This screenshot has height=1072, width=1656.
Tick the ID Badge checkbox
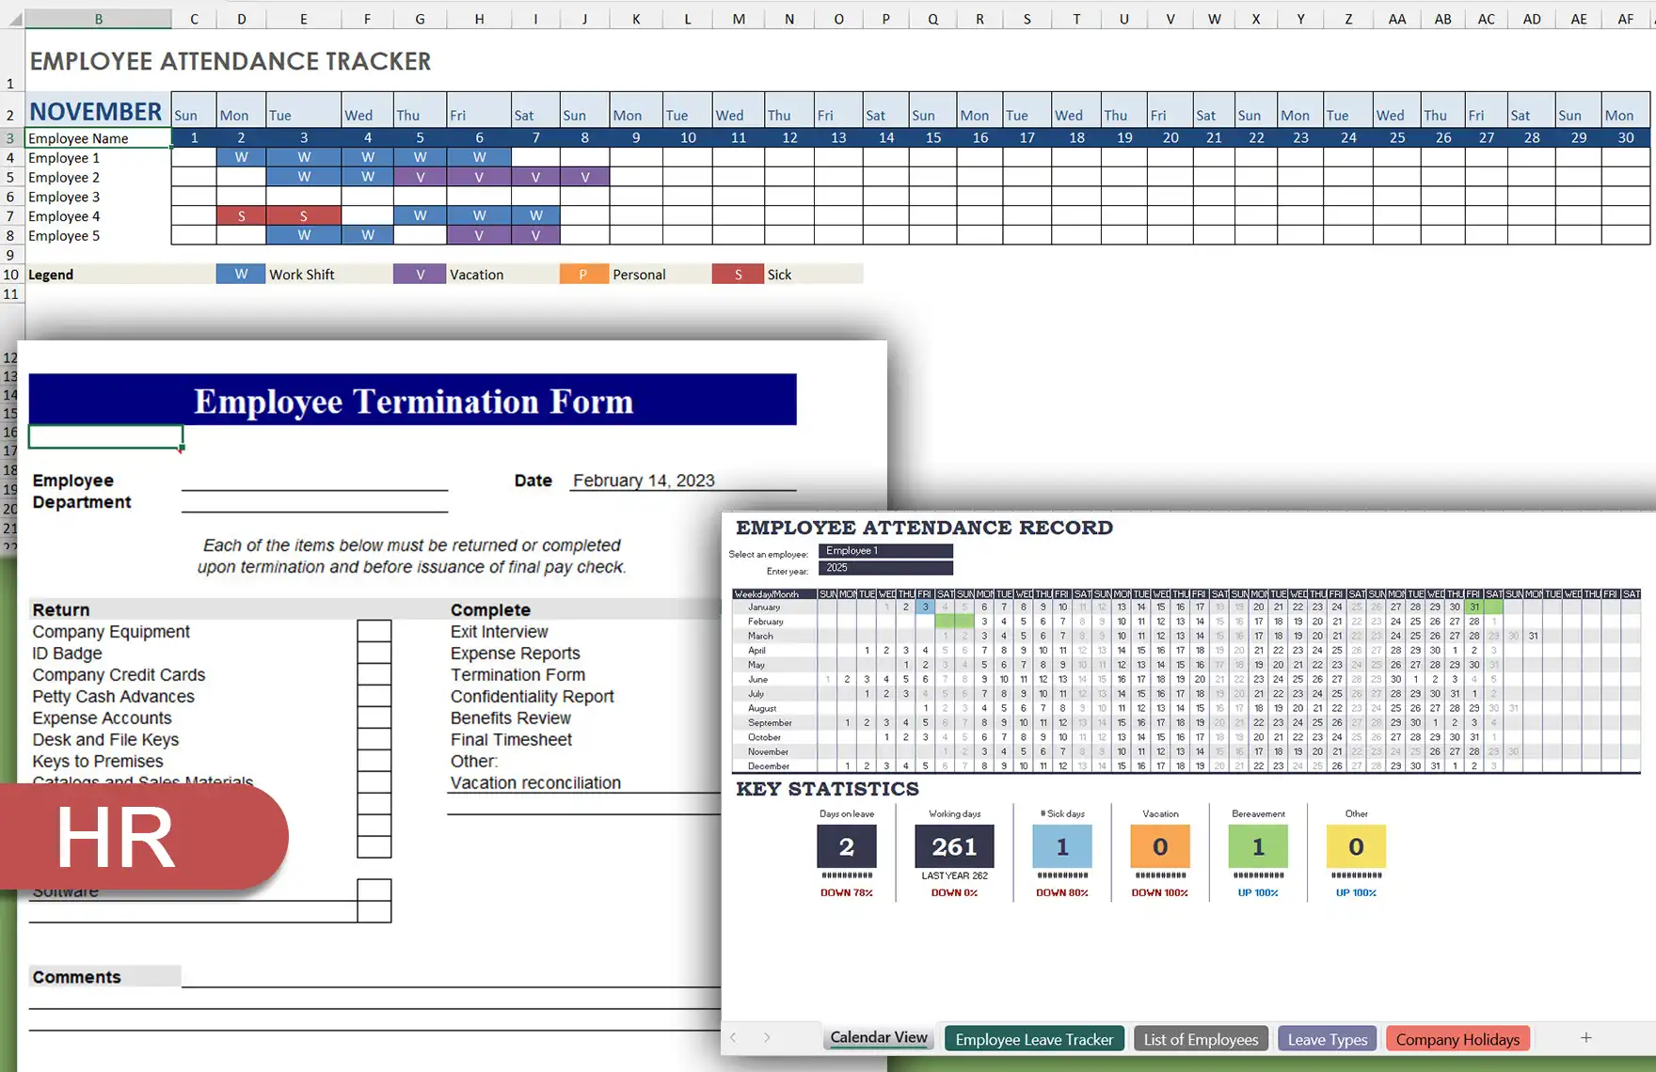[374, 653]
